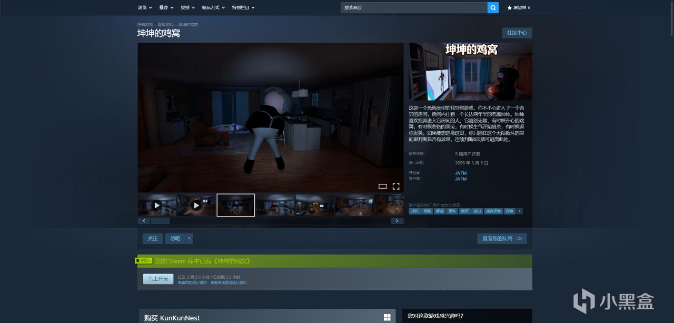Toggle theater mode on the media viewer

pos(383,186)
